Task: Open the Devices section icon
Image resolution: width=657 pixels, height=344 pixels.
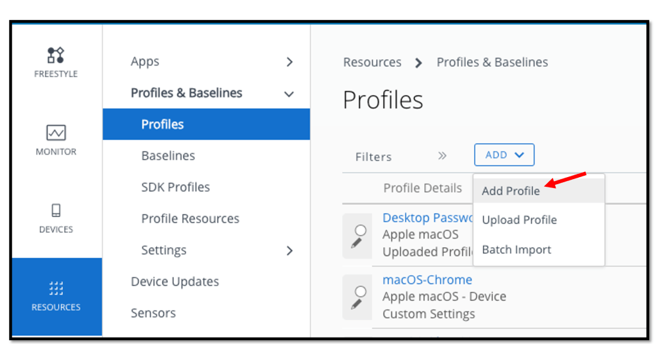Action: click(56, 211)
